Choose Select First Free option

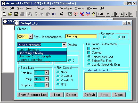tap(89, 61)
